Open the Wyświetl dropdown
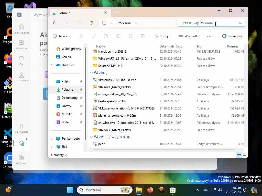Viewport: 262px width, 196px height. 189,36
